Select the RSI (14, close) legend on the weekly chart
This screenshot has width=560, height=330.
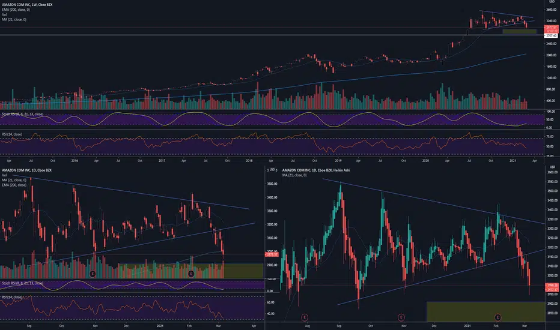[x=12, y=134]
